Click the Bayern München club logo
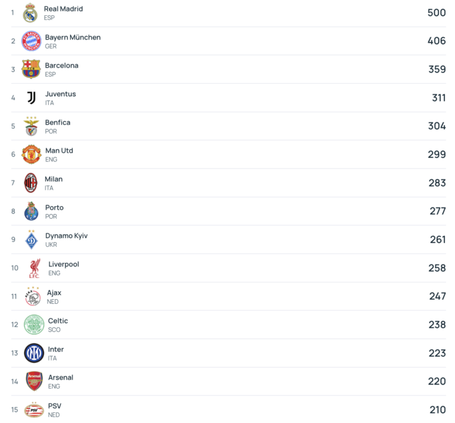Screen dimensions: 455x423 click(x=31, y=41)
